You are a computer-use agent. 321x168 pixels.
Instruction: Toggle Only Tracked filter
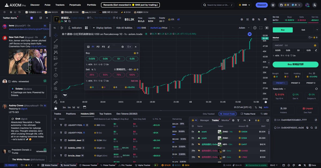(209, 114)
